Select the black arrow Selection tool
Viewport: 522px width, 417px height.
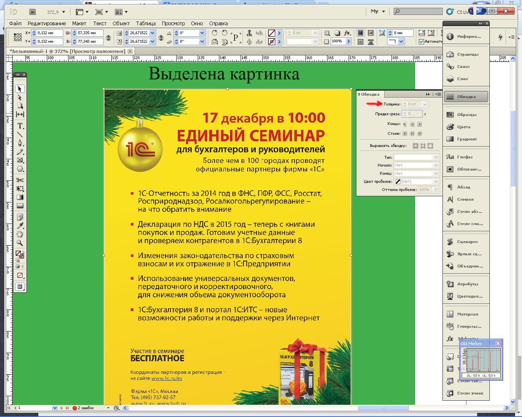pos(20,89)
